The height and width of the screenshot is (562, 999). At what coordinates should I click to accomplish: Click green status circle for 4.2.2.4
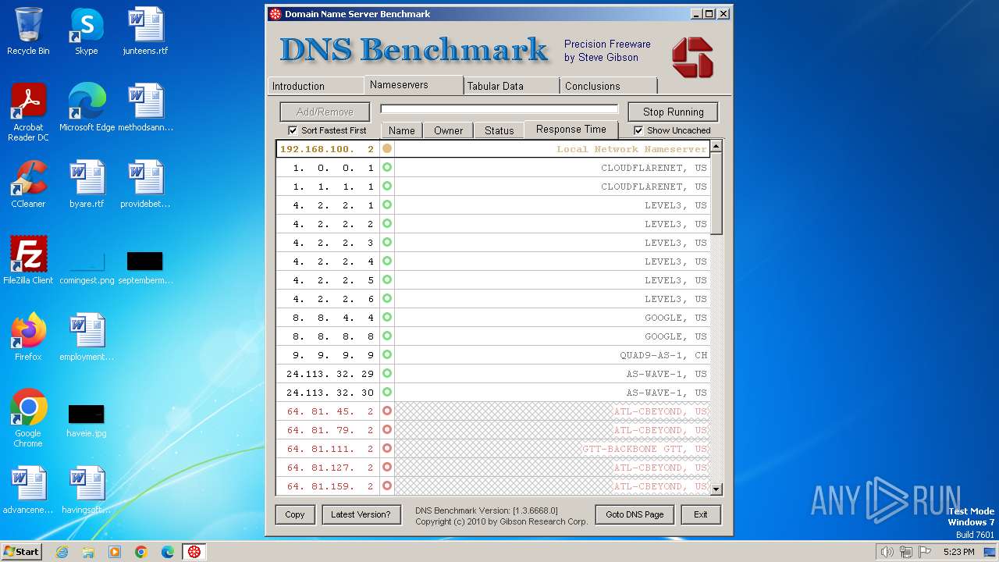click(387, 261)
